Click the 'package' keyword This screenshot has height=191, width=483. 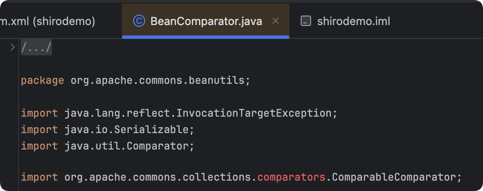coord(42,80)
